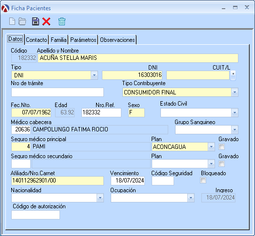Toggle Gravado checkbox for primary insurance

221,147
